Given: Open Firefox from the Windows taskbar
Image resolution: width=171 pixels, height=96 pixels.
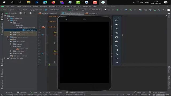Looking at the screenshot, I should pos(53,2).
